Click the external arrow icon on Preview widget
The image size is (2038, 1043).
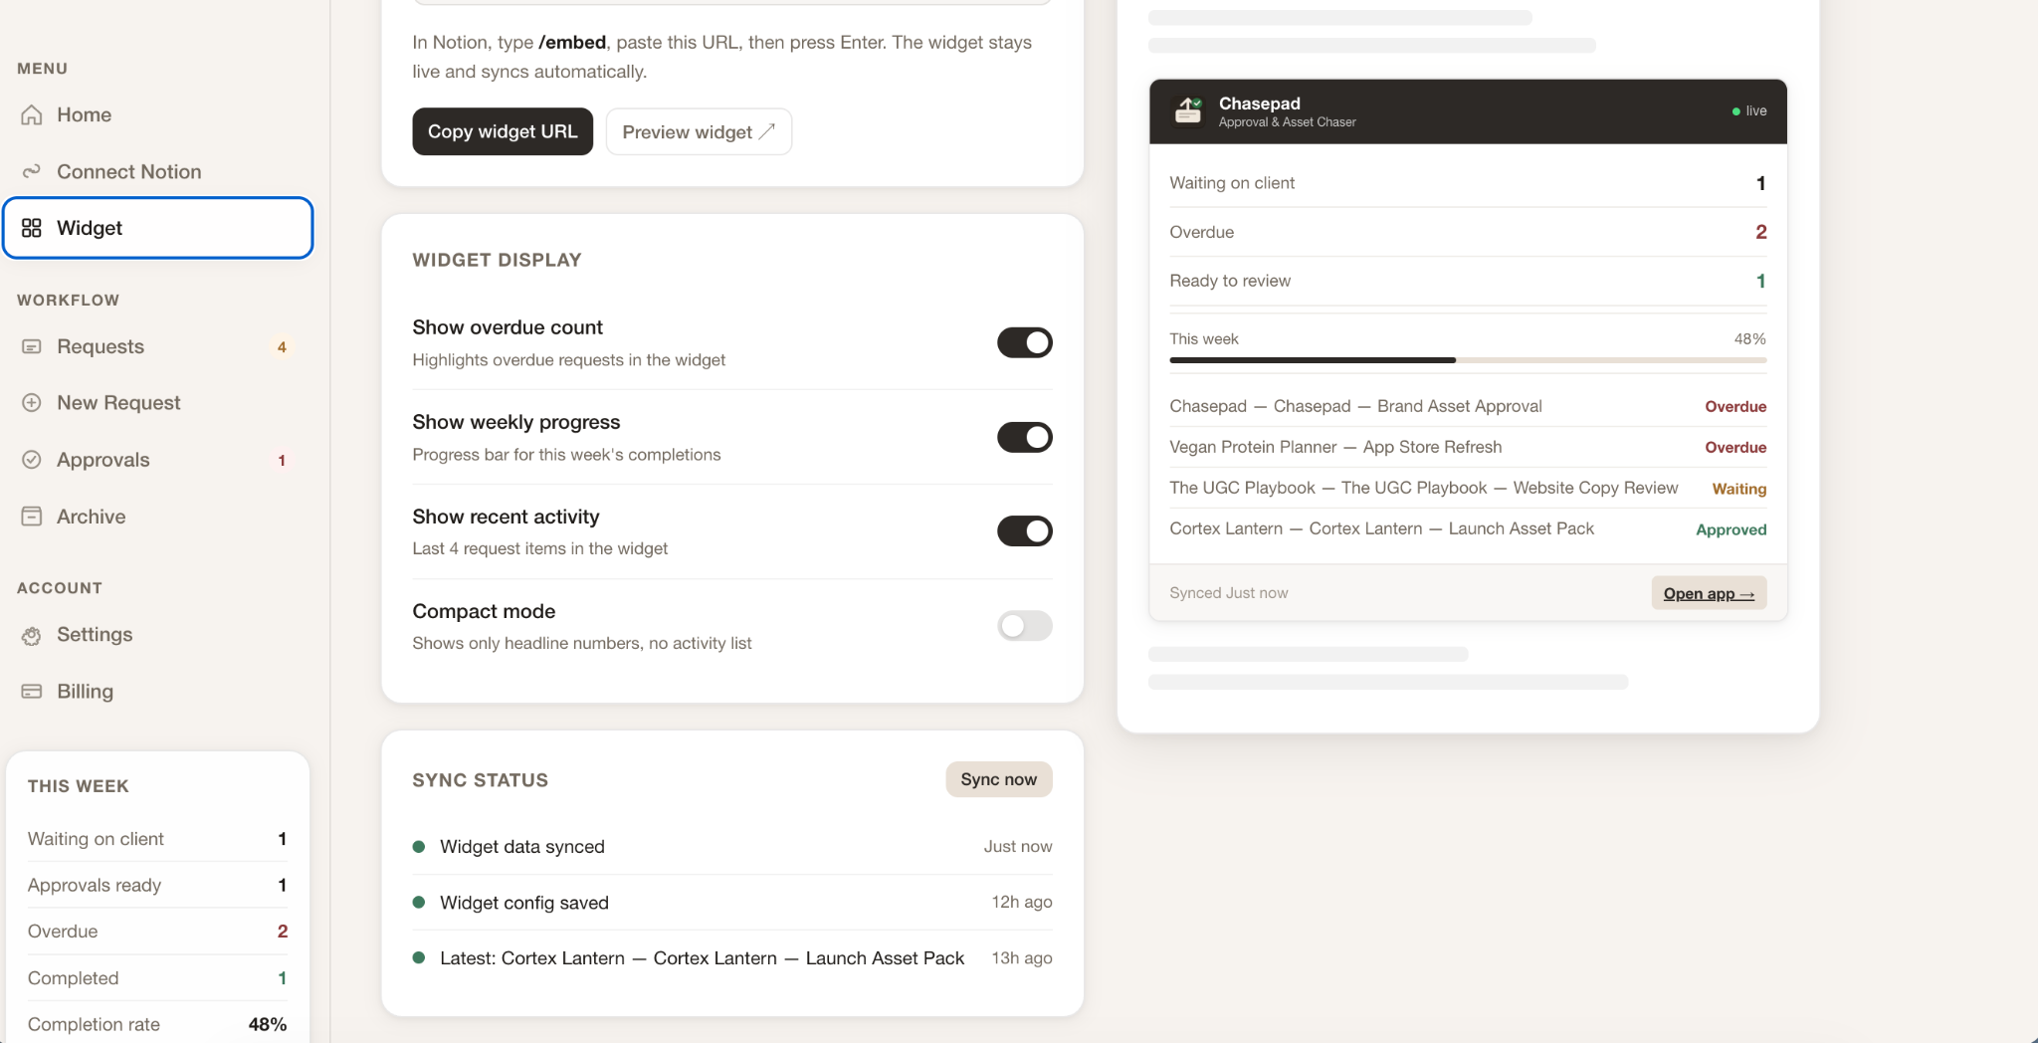(766, 131)
